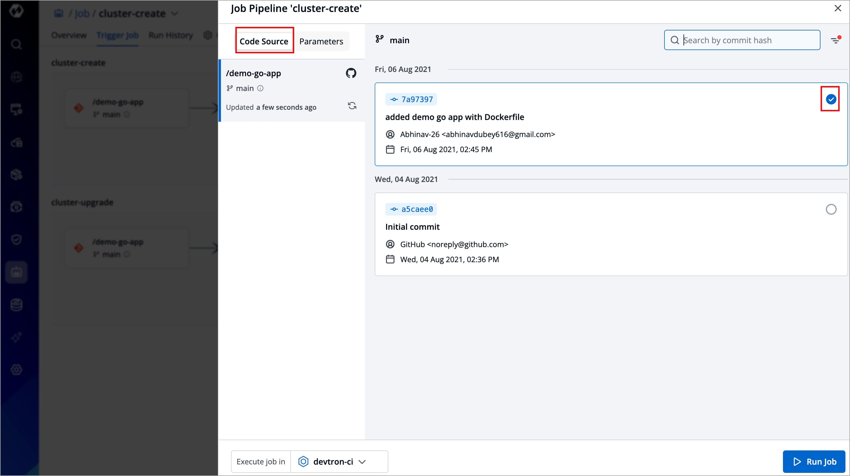Viewport: 850px width, 476px height.
Task: Open the commit filter icon near search
Action: (836, 40)
